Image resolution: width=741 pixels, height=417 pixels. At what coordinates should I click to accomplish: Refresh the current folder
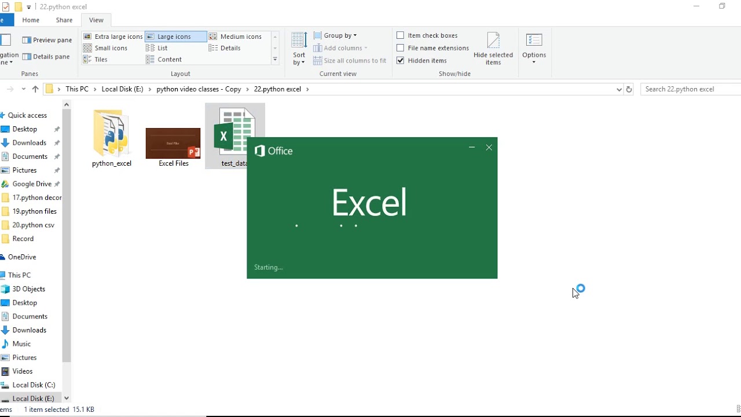[x=629, y=89]
